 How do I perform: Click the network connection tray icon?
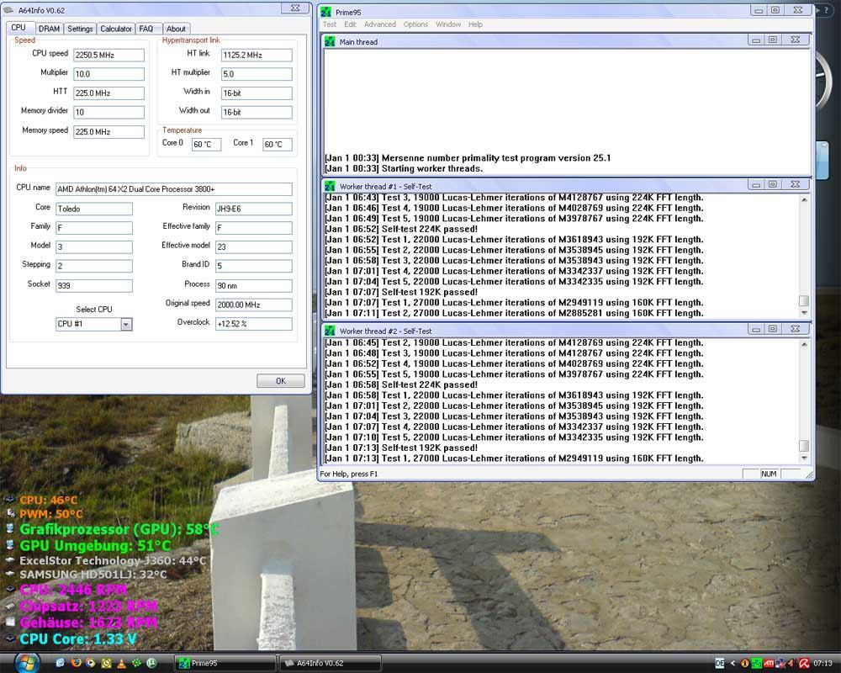pos(780,664)
